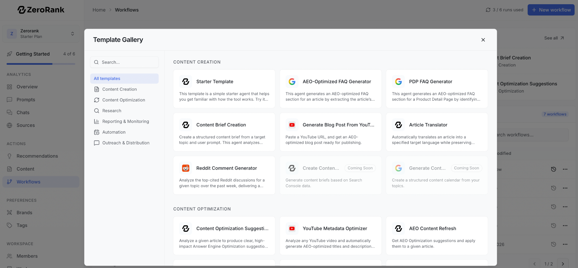Go to next page of workflows list
578x268 pixels.
(x=563, y=264)
